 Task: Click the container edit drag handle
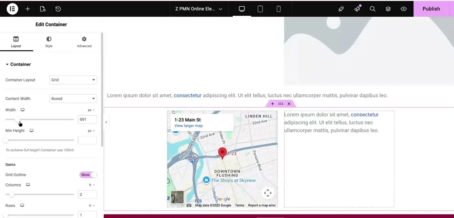281,104
